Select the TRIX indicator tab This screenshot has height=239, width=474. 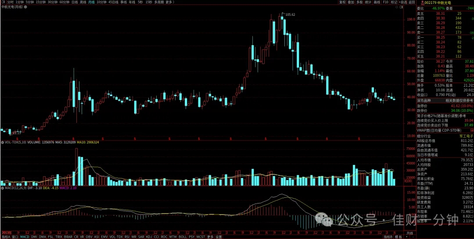59,237
